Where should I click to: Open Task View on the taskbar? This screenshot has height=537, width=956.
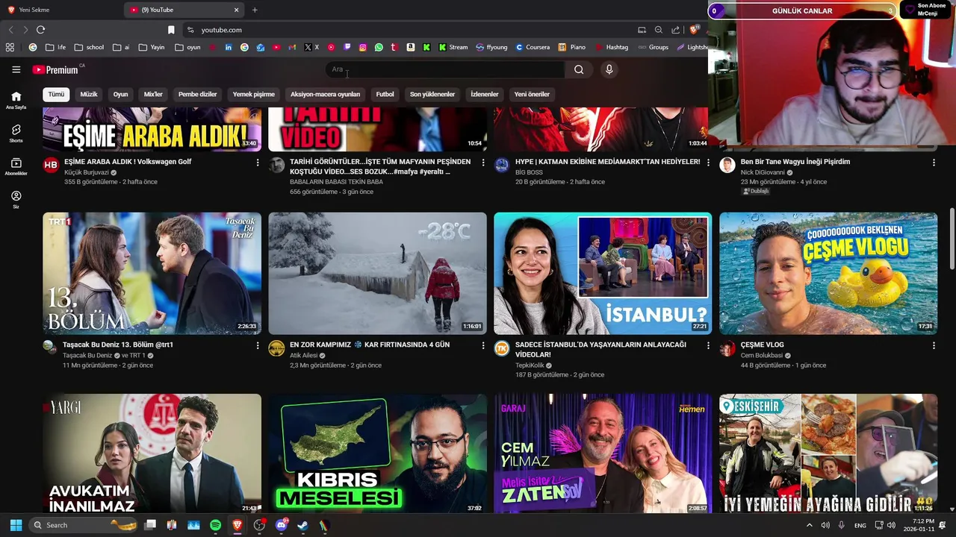[150, 525]
